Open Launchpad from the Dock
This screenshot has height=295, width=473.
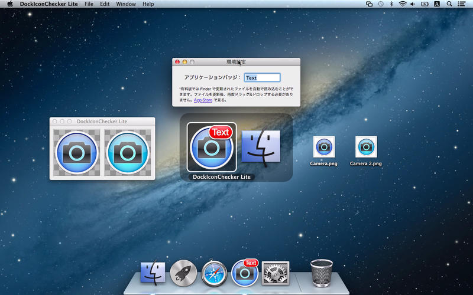tap(183, 273)
